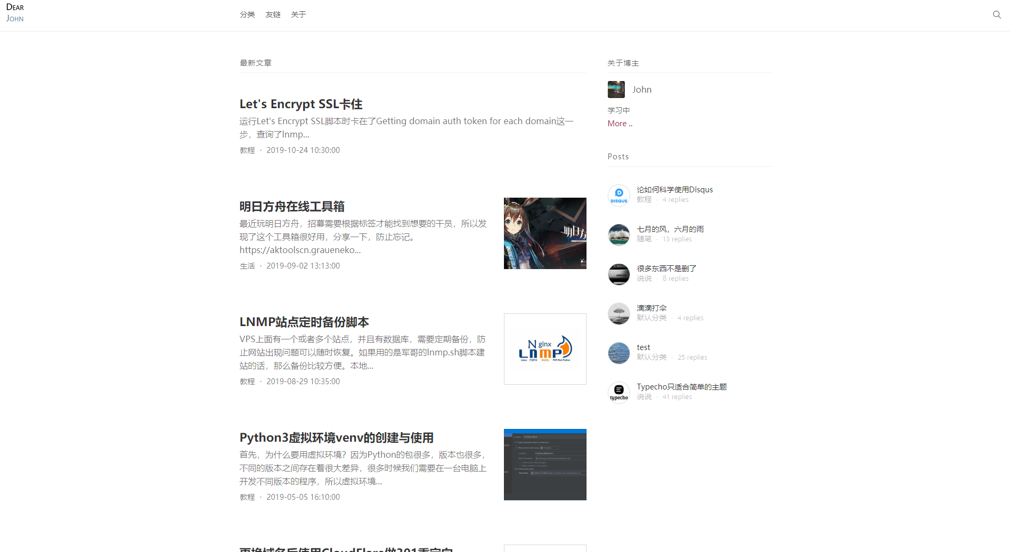Open article Python3虚拟环境venv的创建与使用
The width and height of the screenshot is (1010, 552).
336,437
